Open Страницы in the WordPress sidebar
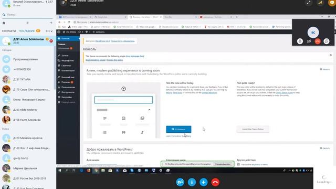Image resolution: width=336 pixels, height=189 pixels. 68,65
